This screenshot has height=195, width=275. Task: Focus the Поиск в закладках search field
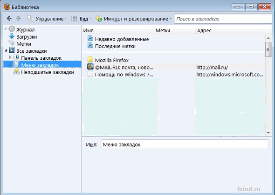pyautogui.click(x=223, y=19)
